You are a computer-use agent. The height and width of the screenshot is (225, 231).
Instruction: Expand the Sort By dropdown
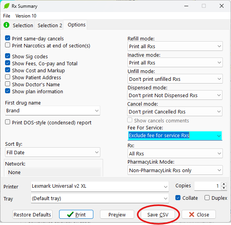[x=52, y=152]
